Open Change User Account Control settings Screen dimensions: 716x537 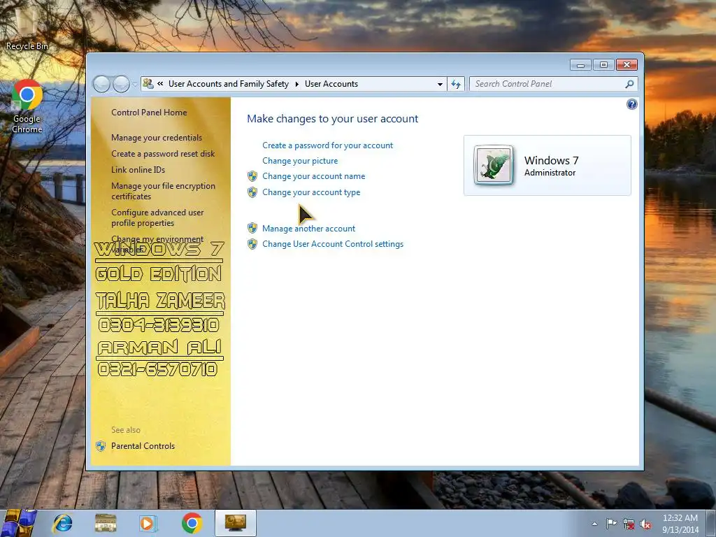point(332,244)
